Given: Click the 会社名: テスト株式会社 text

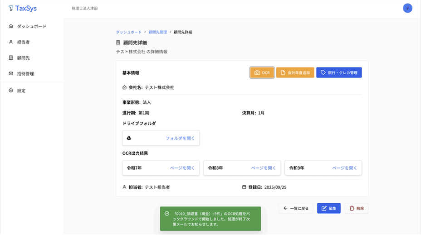Looking at the screenshot, I should coord(152,87).
